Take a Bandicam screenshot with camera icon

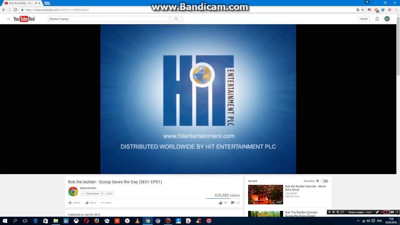(392, 212)
